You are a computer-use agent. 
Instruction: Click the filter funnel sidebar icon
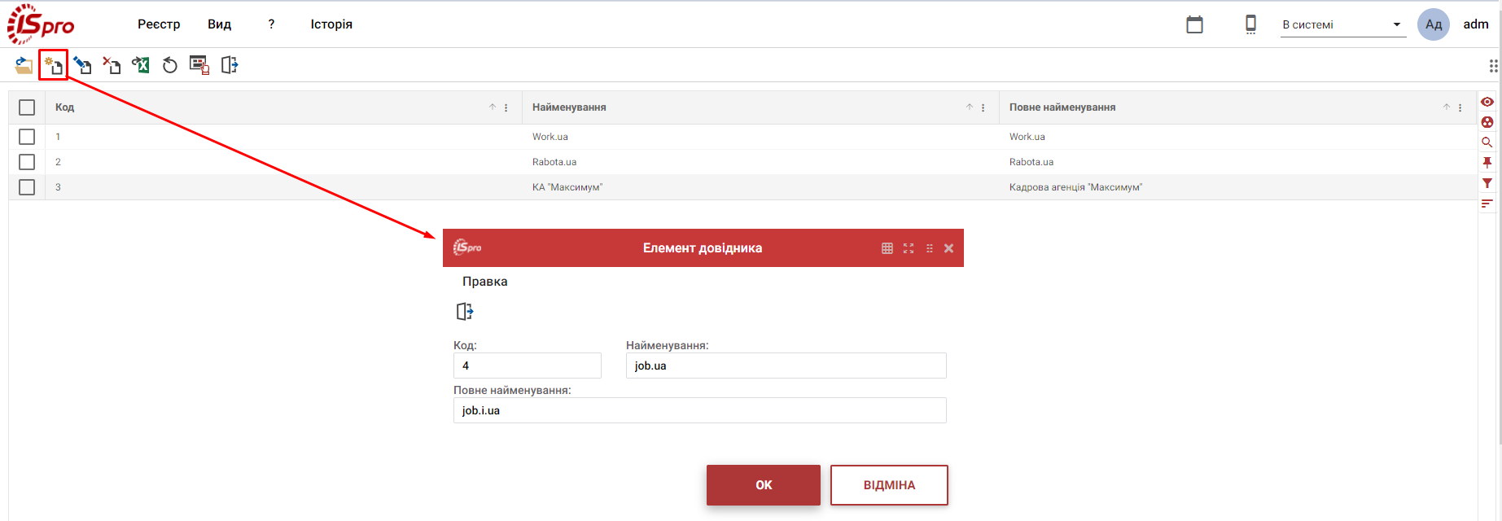[1487, 183]
